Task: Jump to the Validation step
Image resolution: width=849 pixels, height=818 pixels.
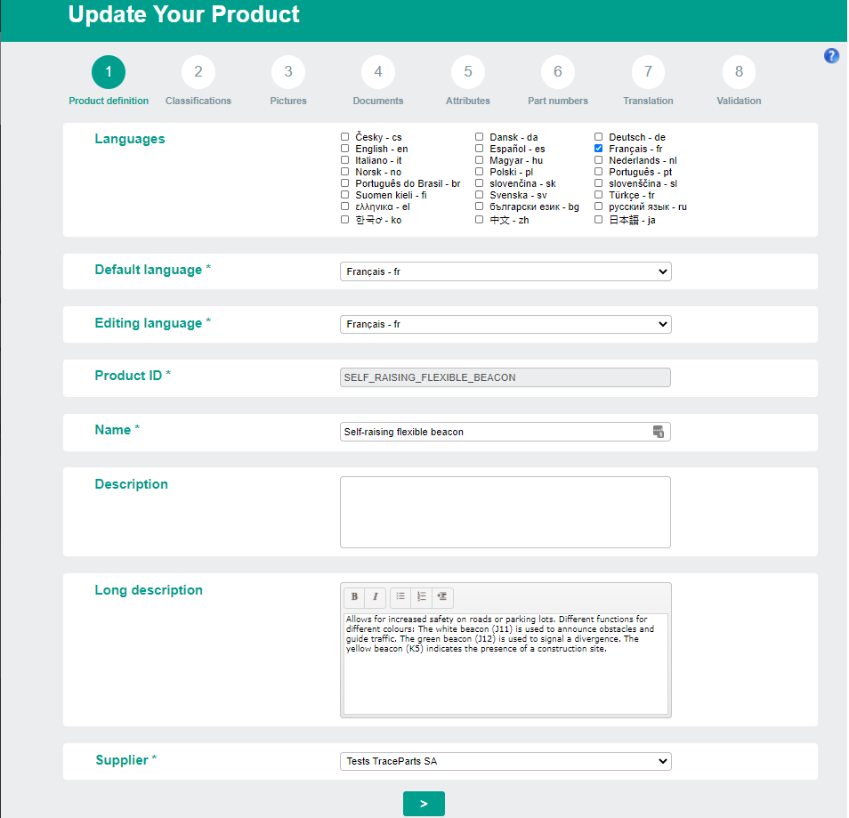Action: pos(739,72)
